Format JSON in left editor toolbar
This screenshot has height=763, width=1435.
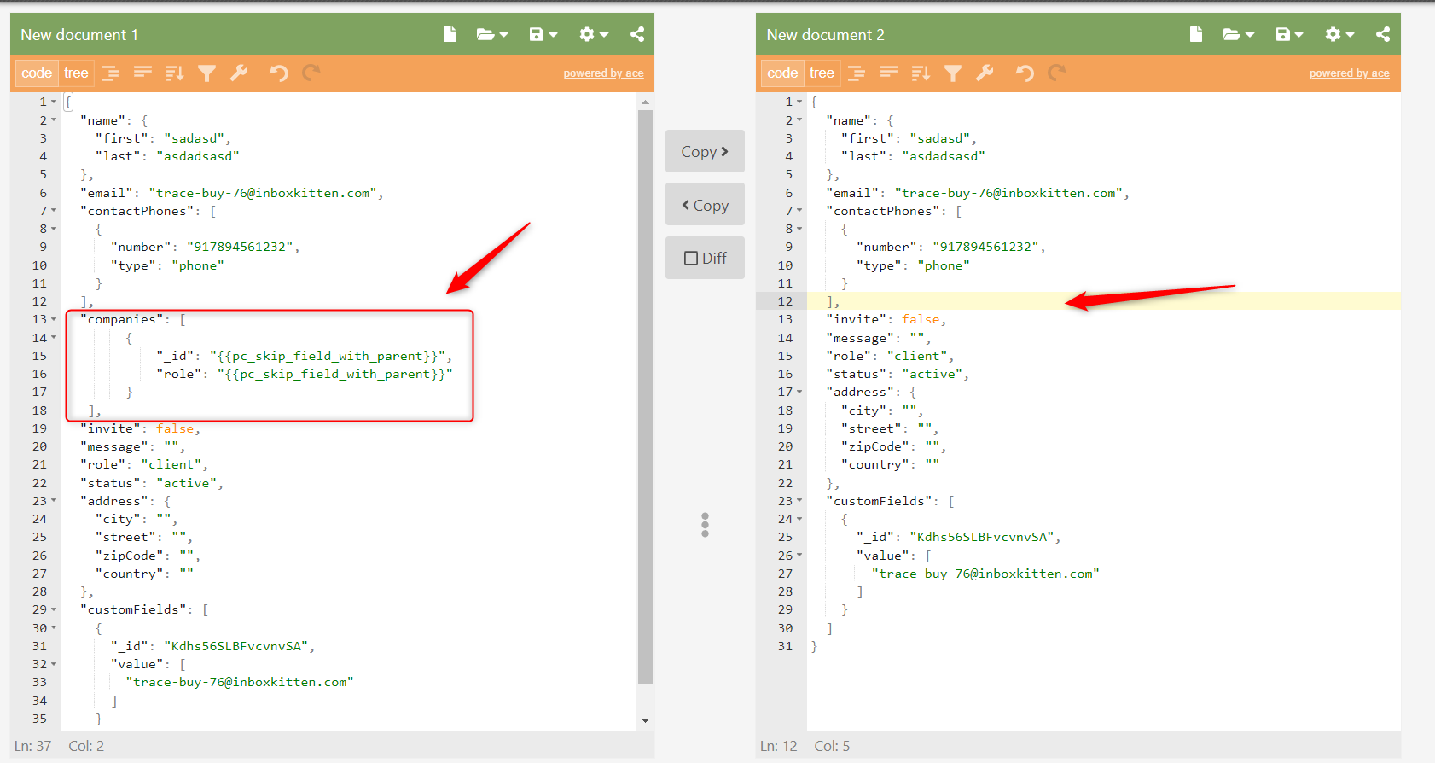coord(111,73)
